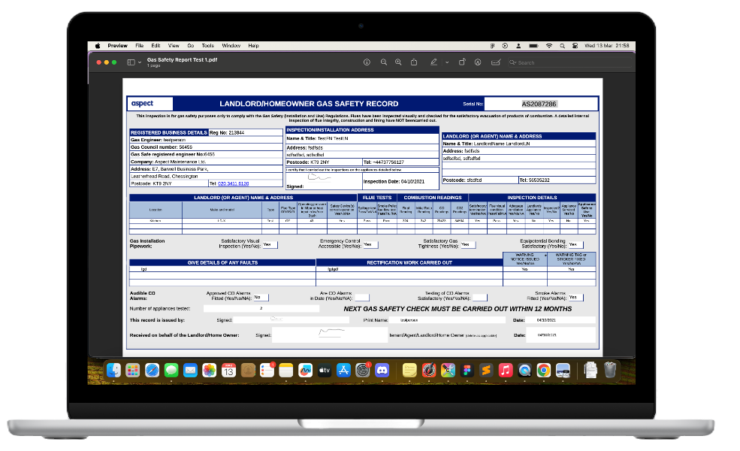
Task: Launch Safari from the Dock
Action: [x=152, y=371]
